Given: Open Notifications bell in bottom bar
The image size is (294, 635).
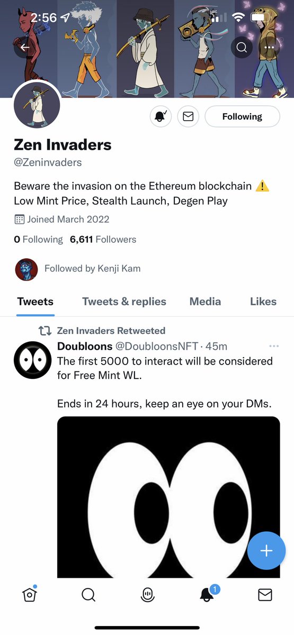Looking at the screenshot, I should [x=207, y=594].
